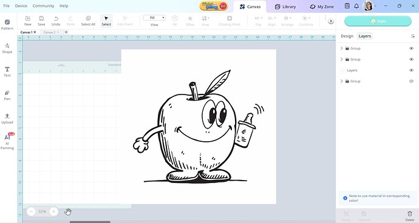
Task: Open the Community menu
Action: tap(43, 6)
